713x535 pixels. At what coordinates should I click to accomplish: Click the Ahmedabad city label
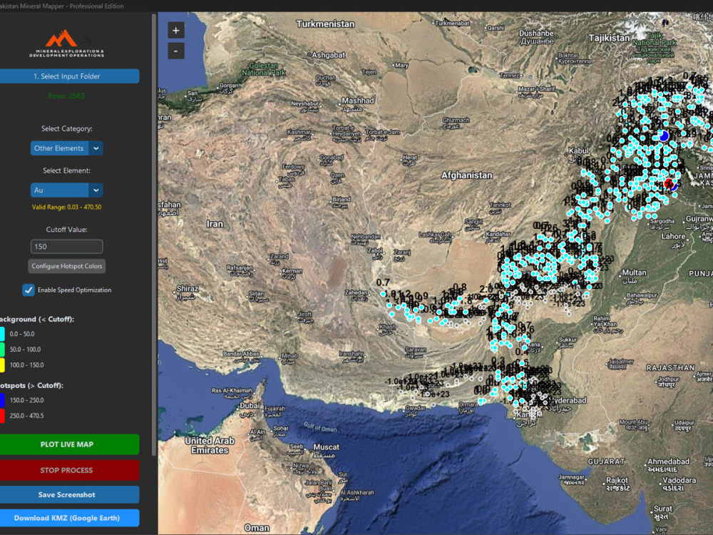pos(669,462)
